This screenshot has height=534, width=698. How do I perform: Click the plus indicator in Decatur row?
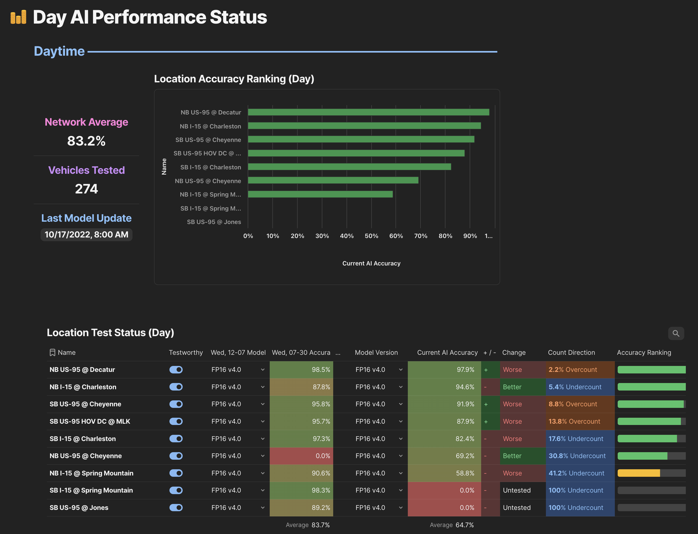[x=486, y=370]
